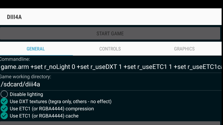The width and height of the screenshot is (223, 125).
Task: Toggle the ETC1 compression checkmark icon
Action: (x=4, y=109)
